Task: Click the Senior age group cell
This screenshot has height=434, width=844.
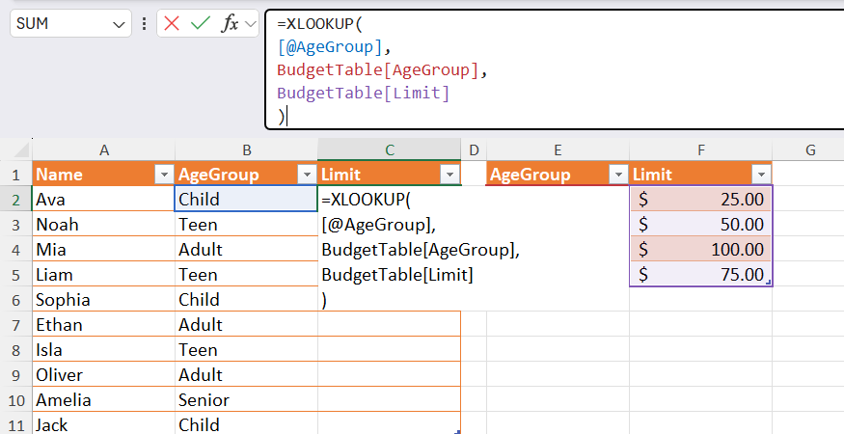Action: click(247, 400)
